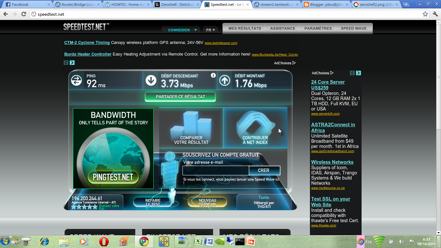Open Internet Explorer from taskbar
441x248 pixels.
(x=44, y=242)
